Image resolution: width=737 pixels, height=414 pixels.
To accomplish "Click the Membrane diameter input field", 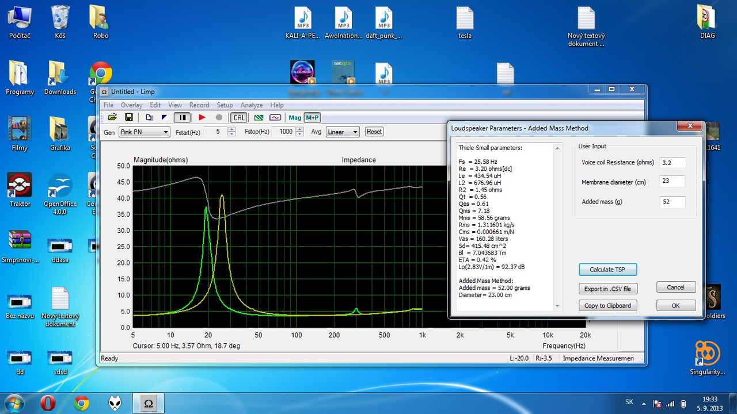I will point(673,182).
